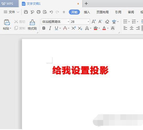Screen dimensions: 143x130
Task: Toggle italic formatting
Action: [50, 28]
